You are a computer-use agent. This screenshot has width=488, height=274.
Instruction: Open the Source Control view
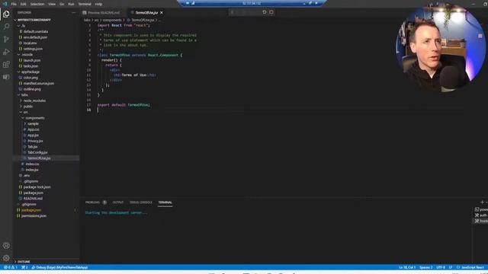(x=6, y=40)
